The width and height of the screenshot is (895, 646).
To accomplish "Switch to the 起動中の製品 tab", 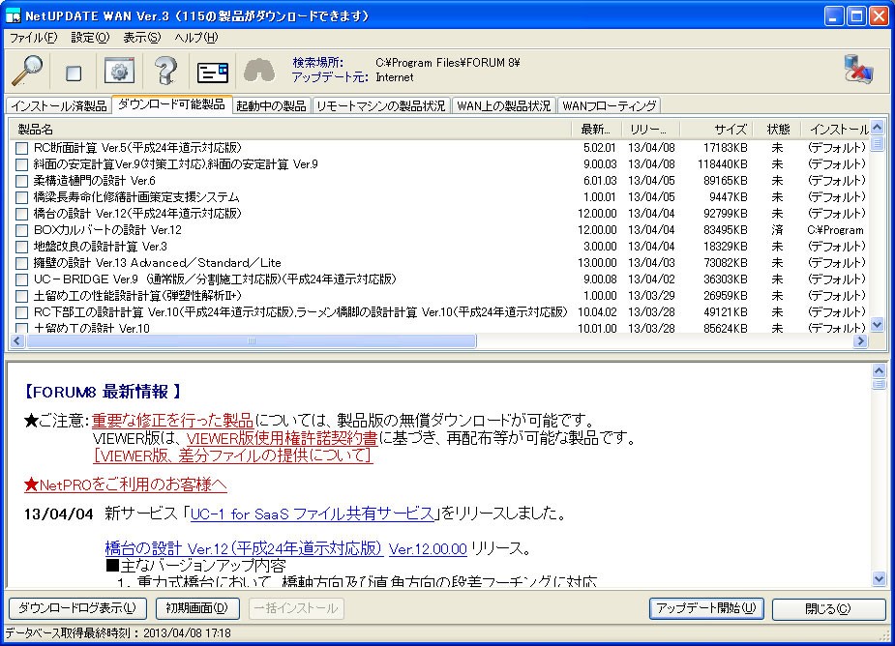I will click(x=271, y=106).
